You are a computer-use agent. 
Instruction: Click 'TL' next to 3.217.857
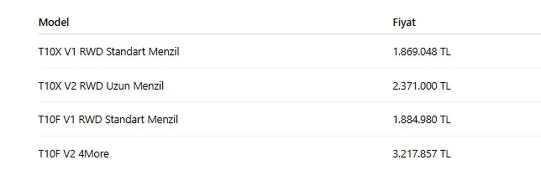coord(445,154)
